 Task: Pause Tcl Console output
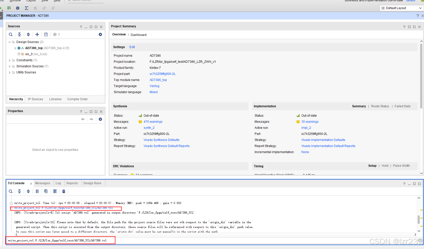37,191
